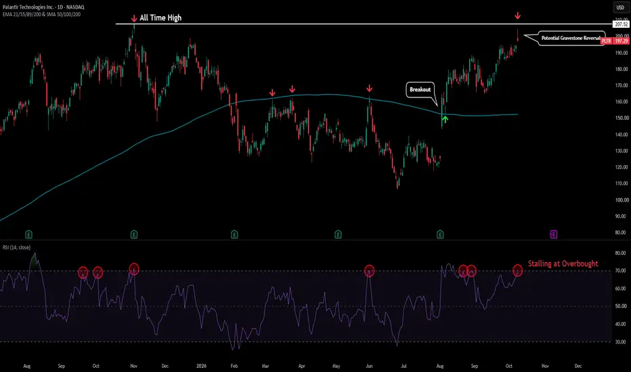
Task: Select the Jun label on the time axis
Action: coord(369,366)
